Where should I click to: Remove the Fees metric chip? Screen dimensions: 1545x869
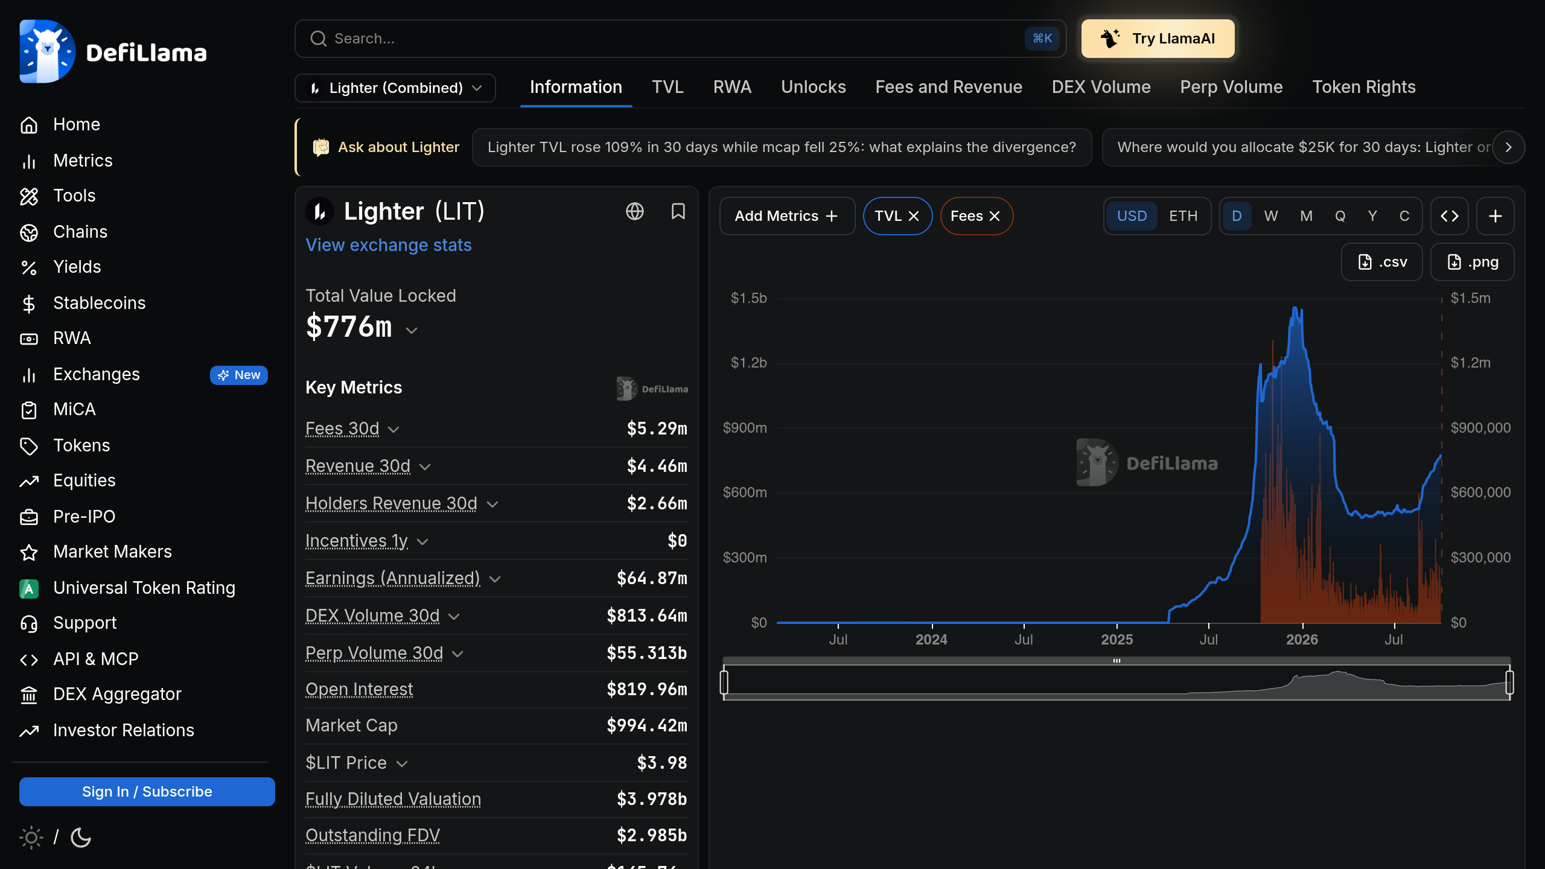coord(995,216)
